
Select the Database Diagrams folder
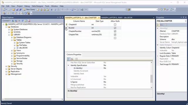(x=24, y=37)
